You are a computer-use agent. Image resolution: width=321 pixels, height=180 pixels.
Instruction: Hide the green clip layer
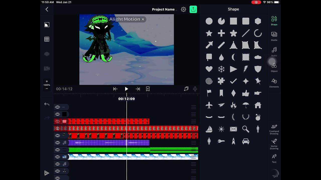57,150
